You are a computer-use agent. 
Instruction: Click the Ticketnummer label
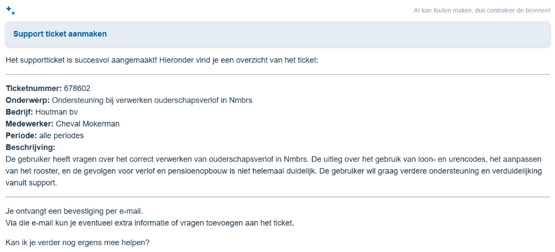click(34, 88)
